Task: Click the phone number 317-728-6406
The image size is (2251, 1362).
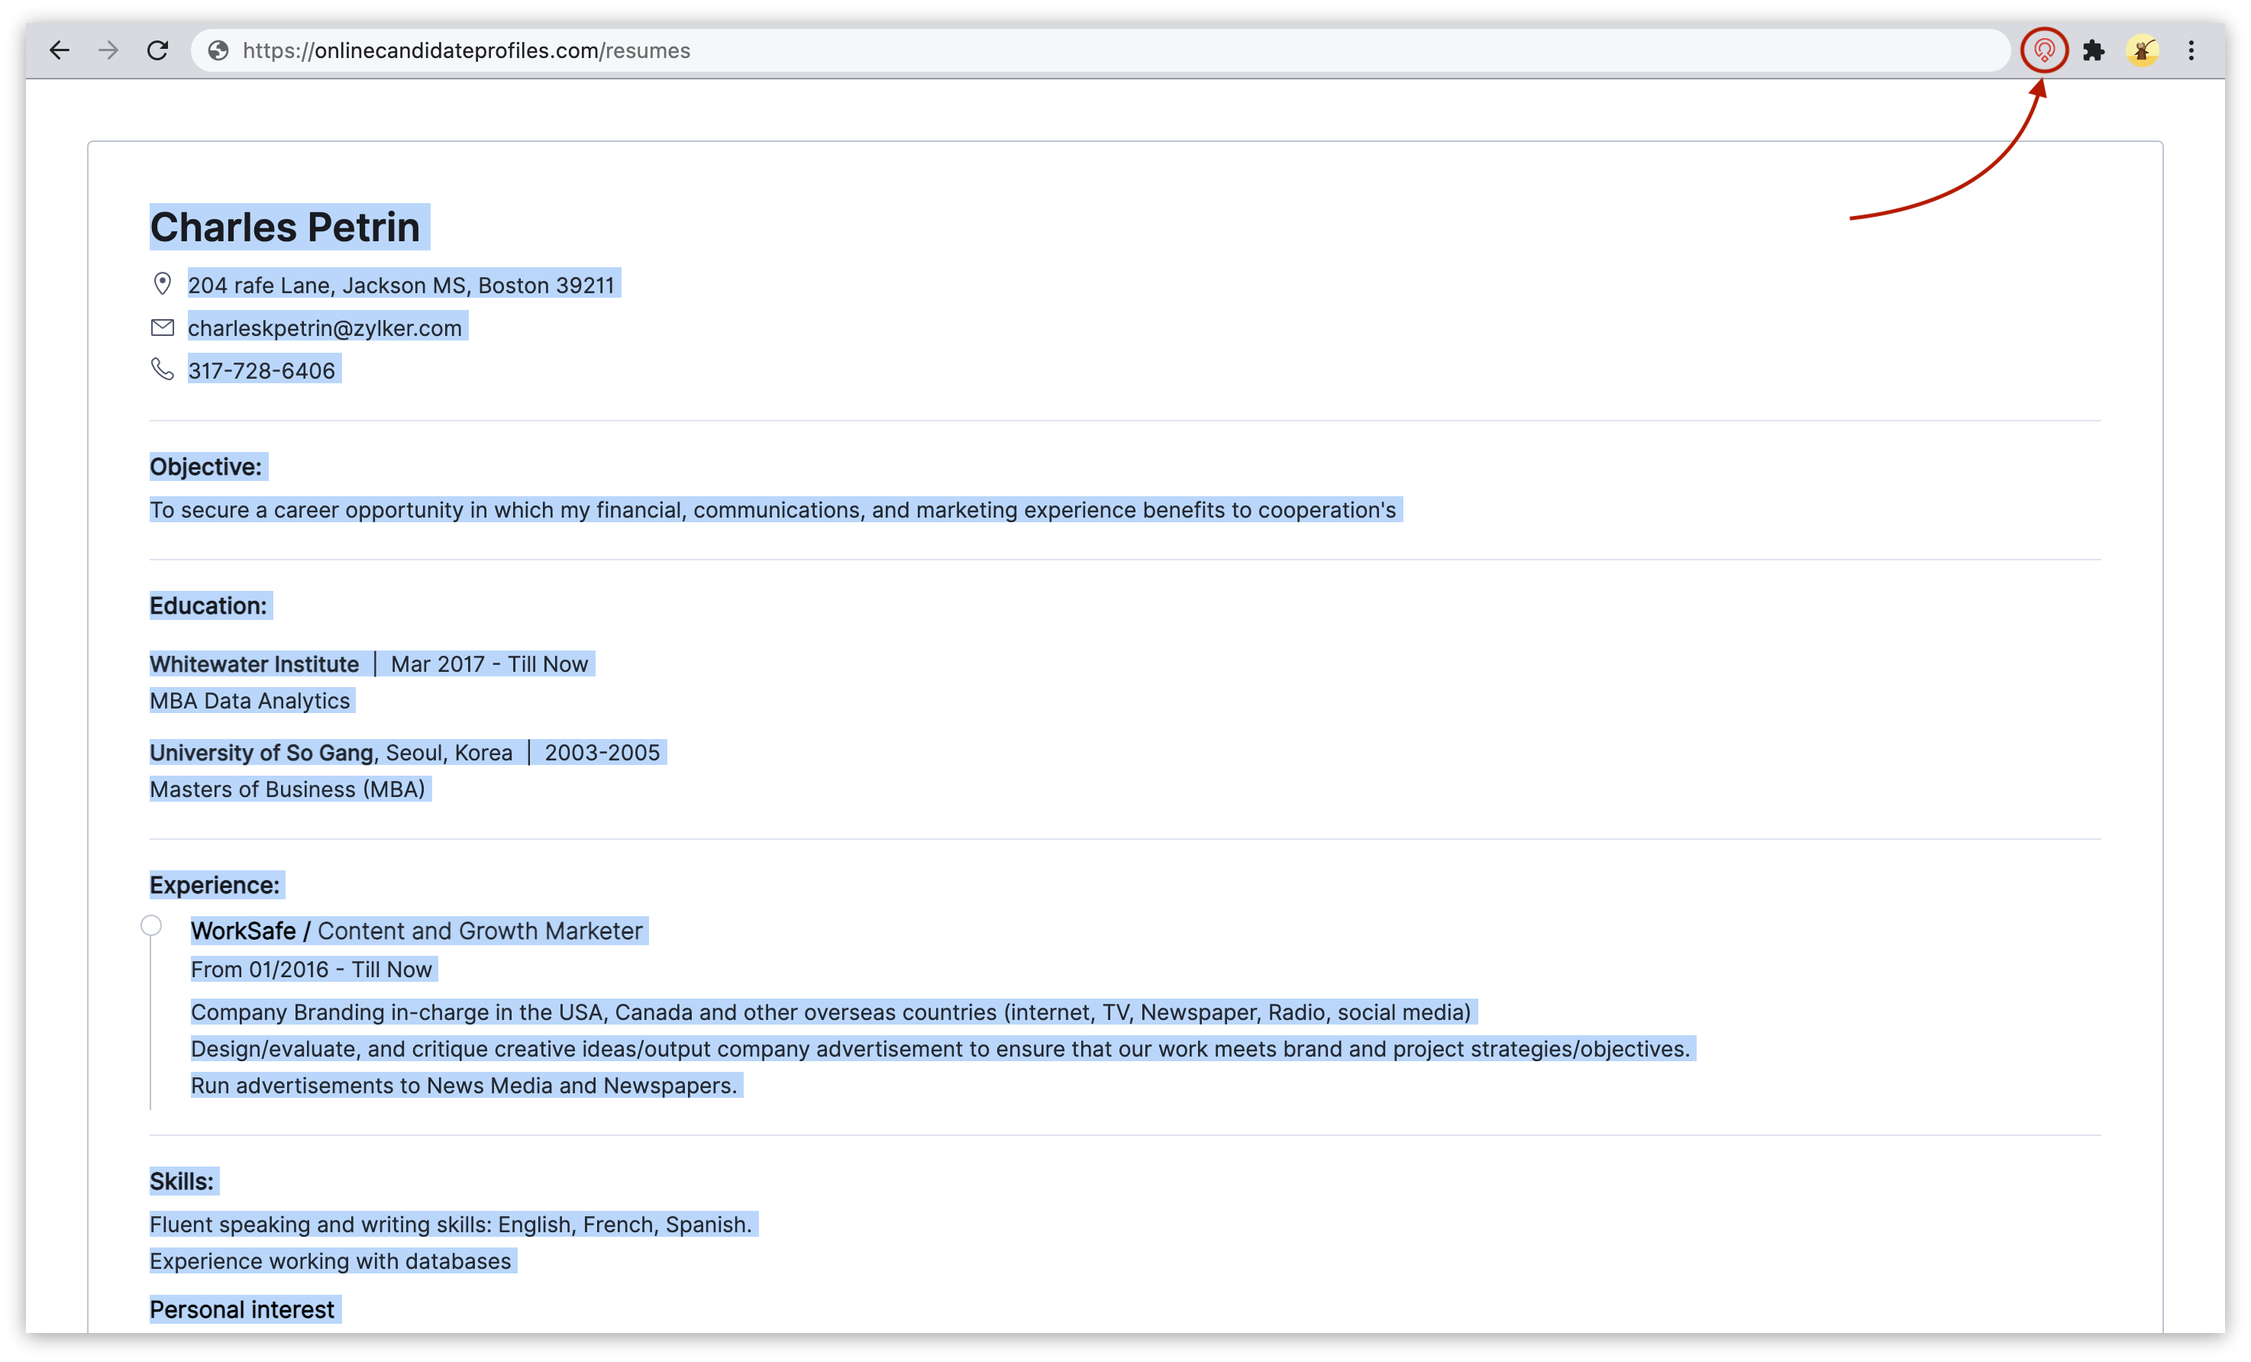Action: pos(261,370)
